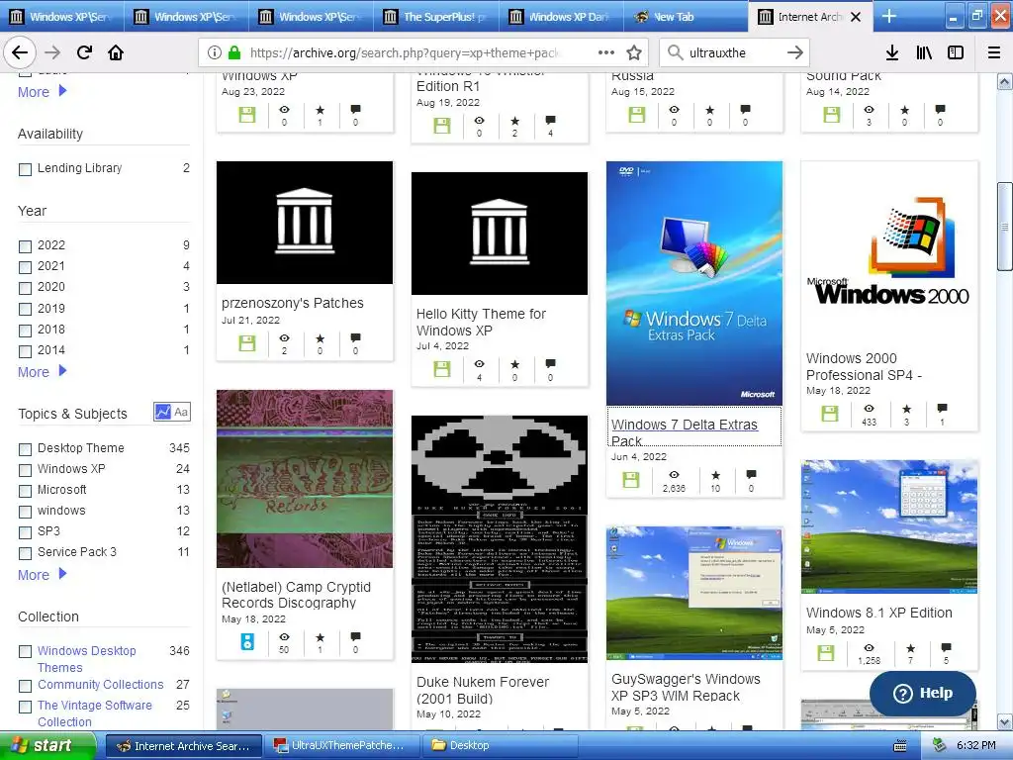Expand More under Topics & Subjects
The width and height of the screenshot is (1013, 760).
(42, 575)
